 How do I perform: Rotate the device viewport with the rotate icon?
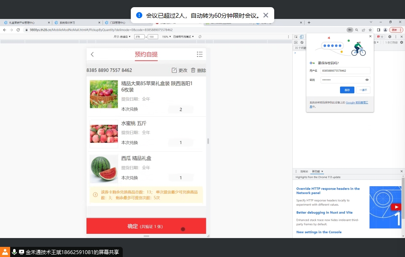coord(200,37)
